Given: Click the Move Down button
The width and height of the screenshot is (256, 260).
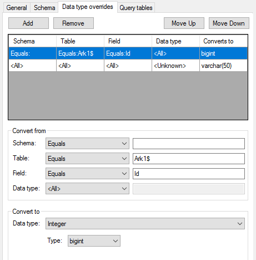Looking at the screenshot, I should (x=229, y=23).
